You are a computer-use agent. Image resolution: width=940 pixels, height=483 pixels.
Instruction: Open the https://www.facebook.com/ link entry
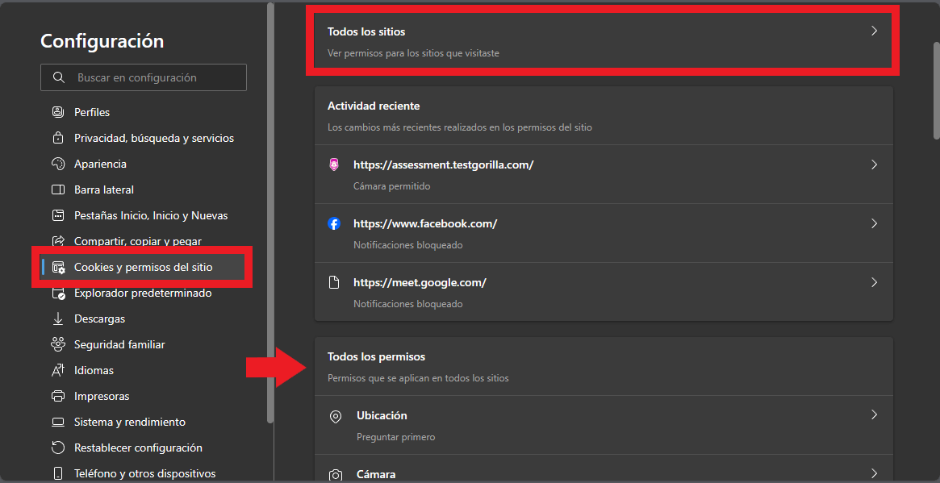coord(425,223)
